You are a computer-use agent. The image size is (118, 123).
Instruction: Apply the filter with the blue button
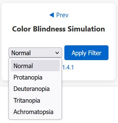pos(86,53)
